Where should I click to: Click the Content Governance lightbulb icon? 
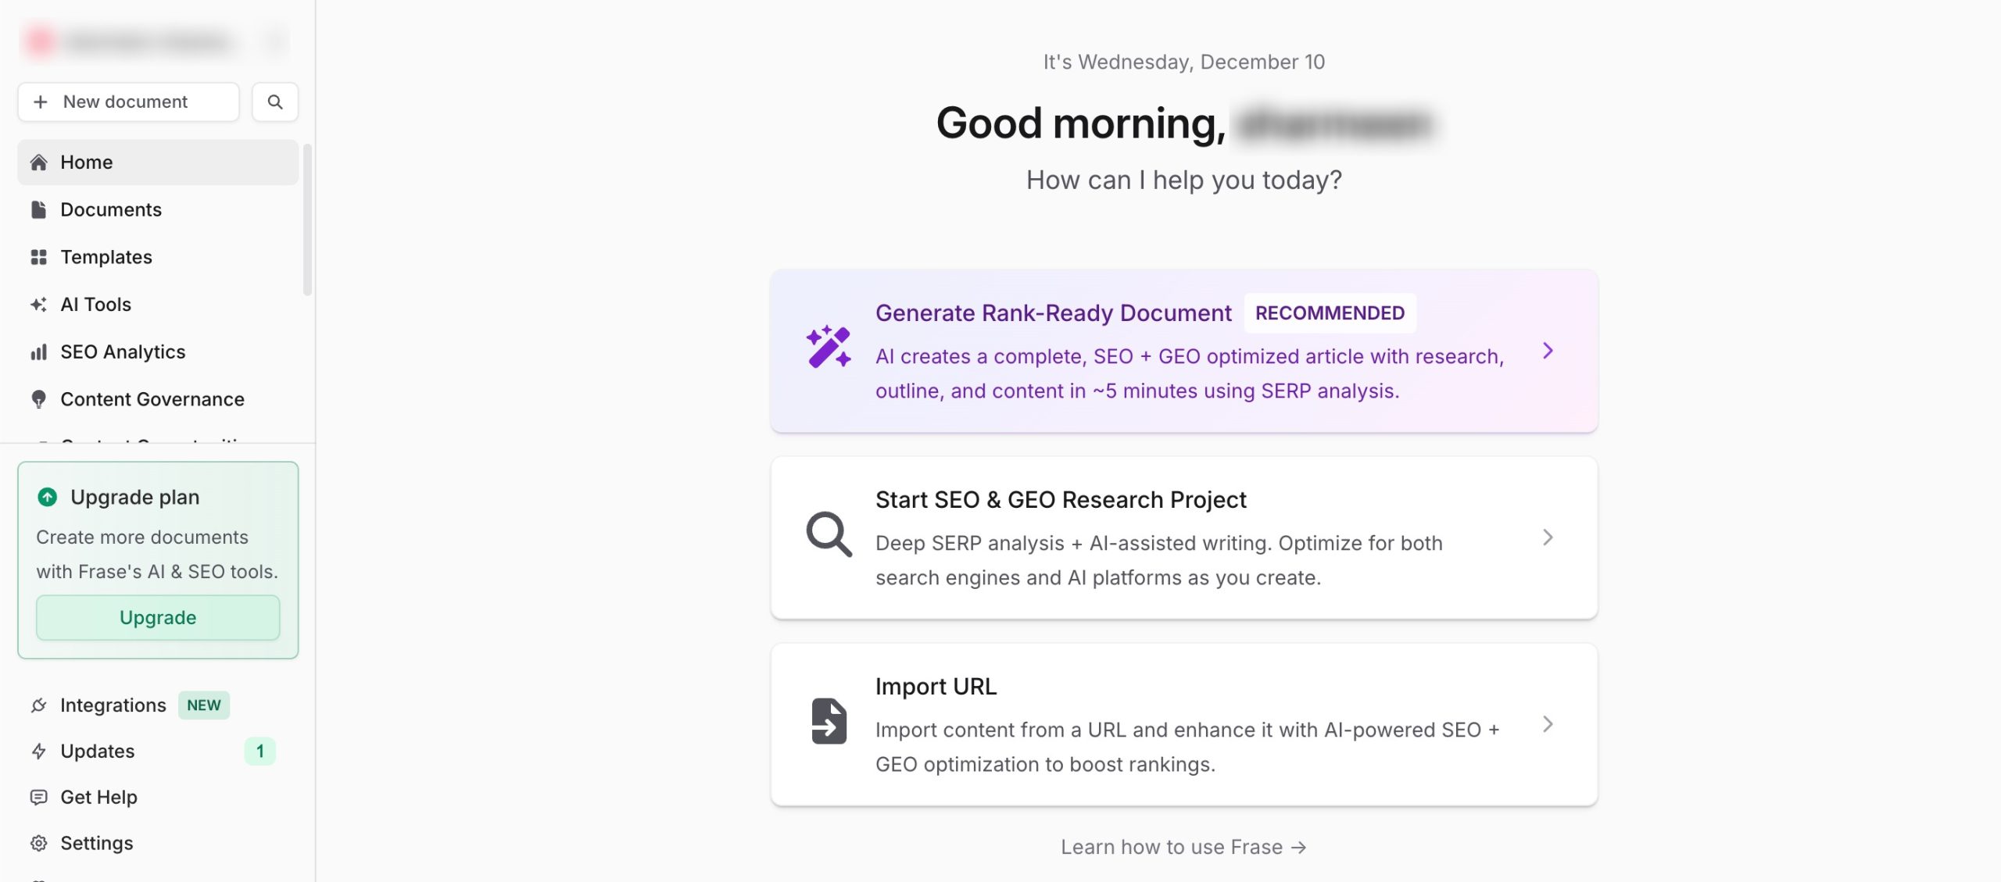(39, 398)
